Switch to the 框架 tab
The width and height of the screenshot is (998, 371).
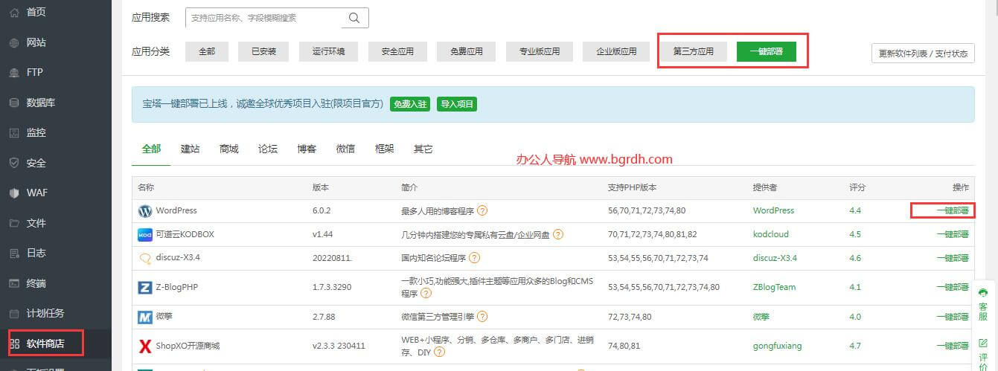click(385, 149)
